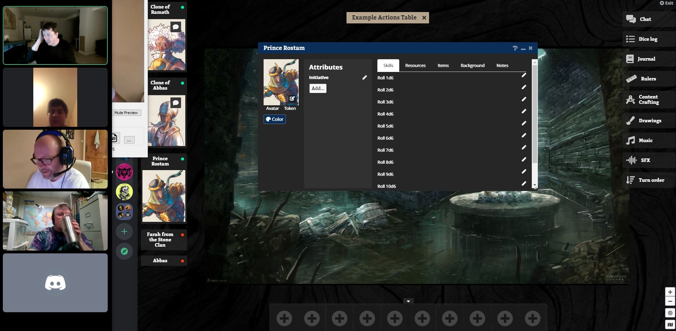This screenshot has height=331, width=676.
Task: Open the Dice log panel
Action: (x=647, y=39)
